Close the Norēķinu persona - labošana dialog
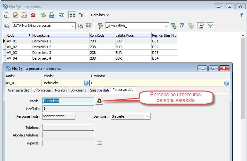Image resolution: width=247 pixels, height=161 pixels. click(x=224, y=68)
